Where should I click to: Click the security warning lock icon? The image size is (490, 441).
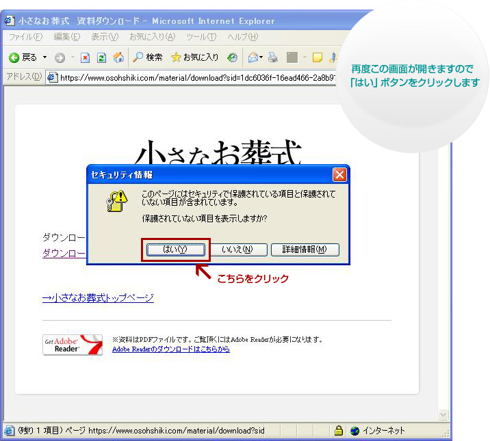point(117,201)
